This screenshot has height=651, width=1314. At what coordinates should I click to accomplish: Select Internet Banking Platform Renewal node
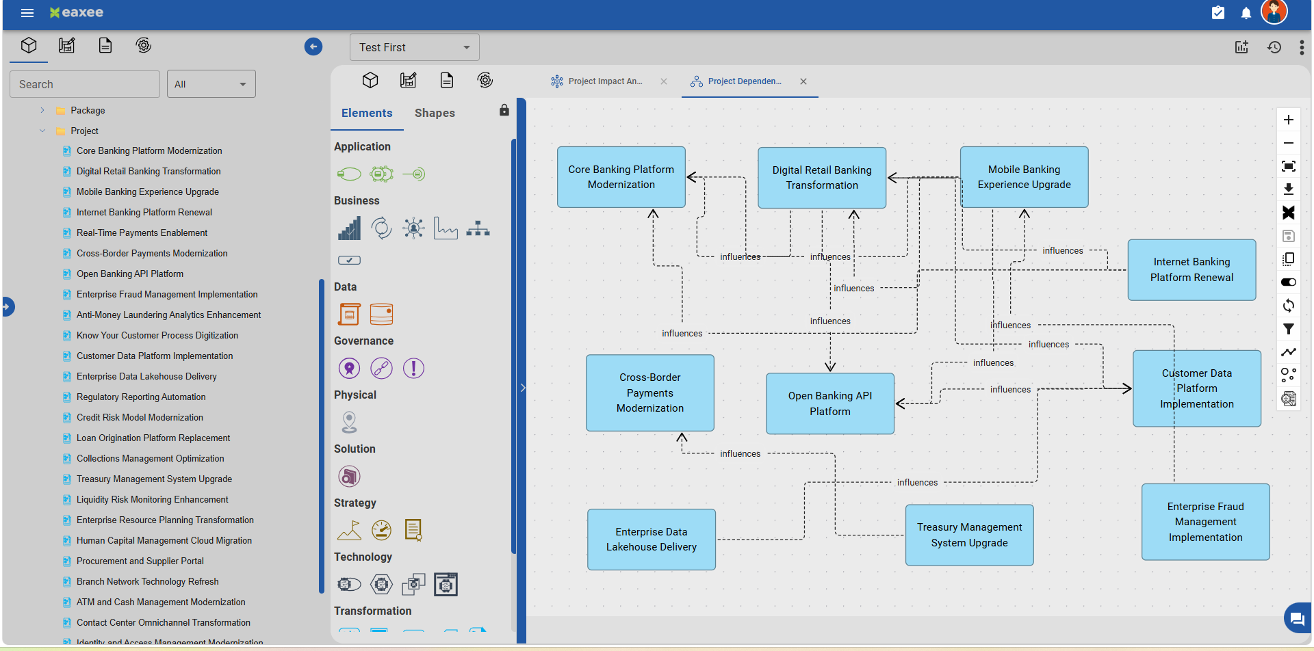pyautogui.click(x=1192, y=269)
